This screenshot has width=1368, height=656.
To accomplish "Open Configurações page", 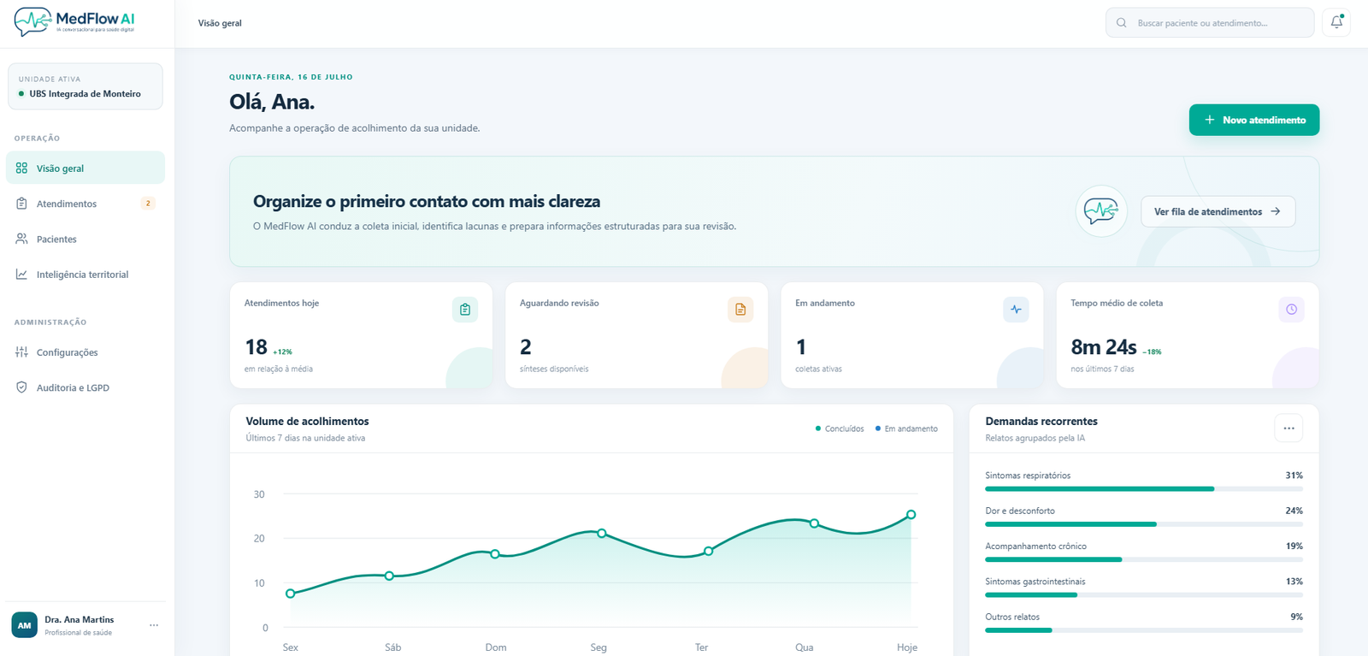I will click(x=85, y=352).
